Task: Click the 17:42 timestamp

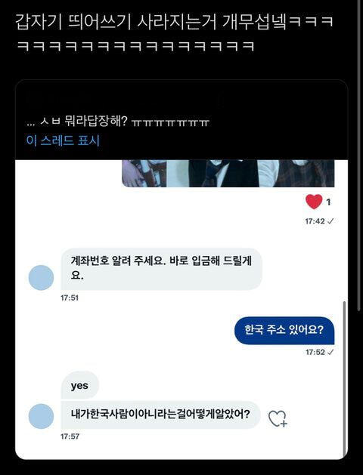Action: click(x=315, y=221)
